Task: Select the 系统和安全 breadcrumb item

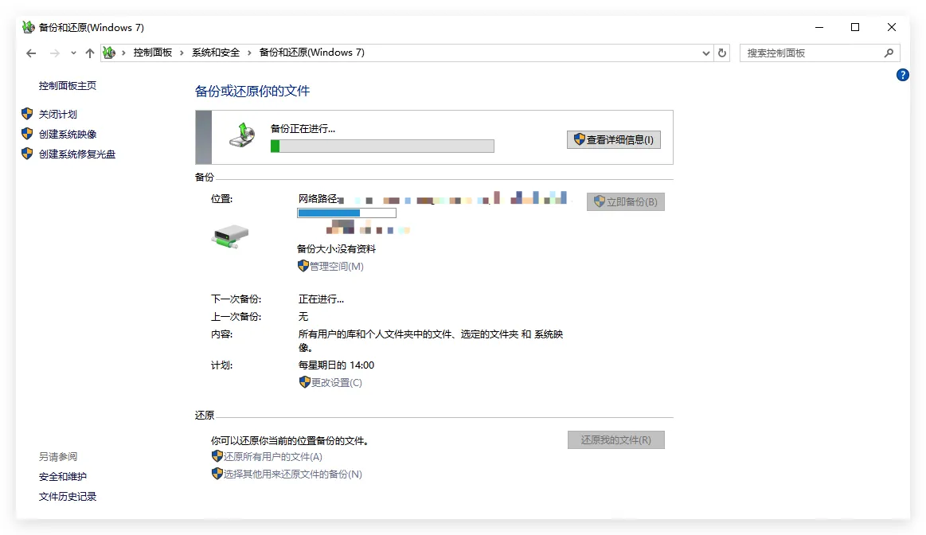Action: click(215, 53)
